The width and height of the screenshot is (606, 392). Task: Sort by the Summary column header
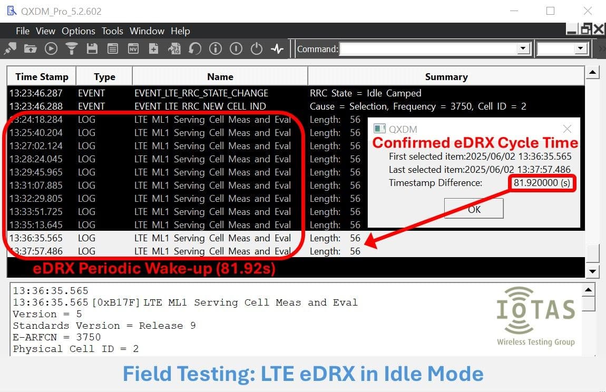446,76
